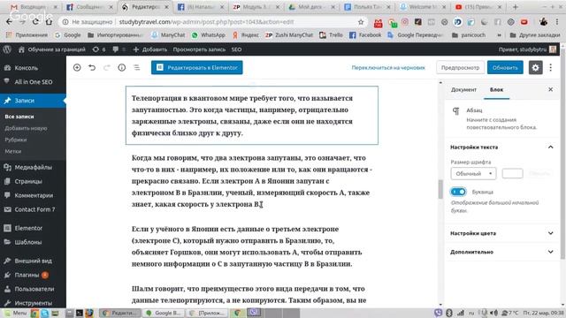
Task: Open more tools vertical dots menu
Action: coord(550,67)
